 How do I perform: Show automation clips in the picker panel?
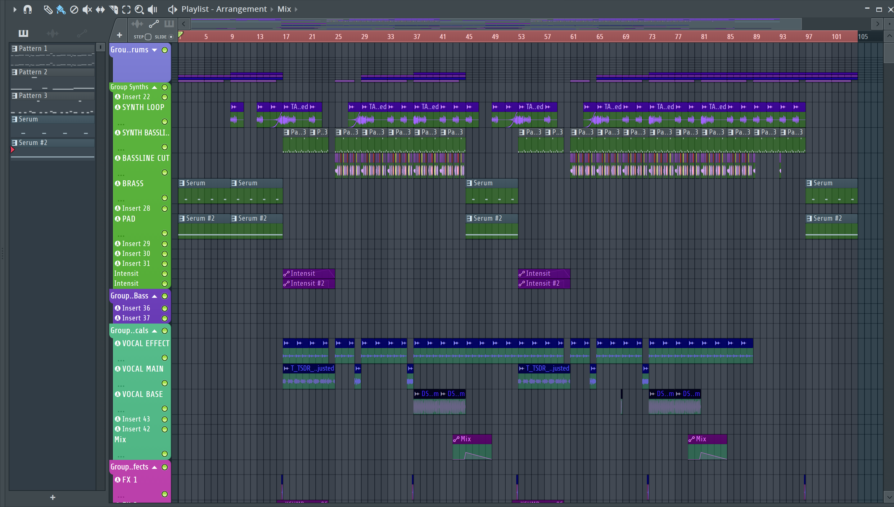point(82,33)
